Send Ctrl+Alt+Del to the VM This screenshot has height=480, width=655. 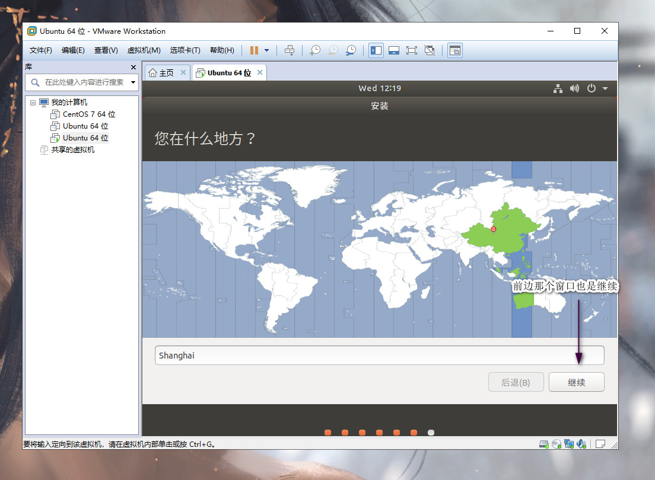290,50
